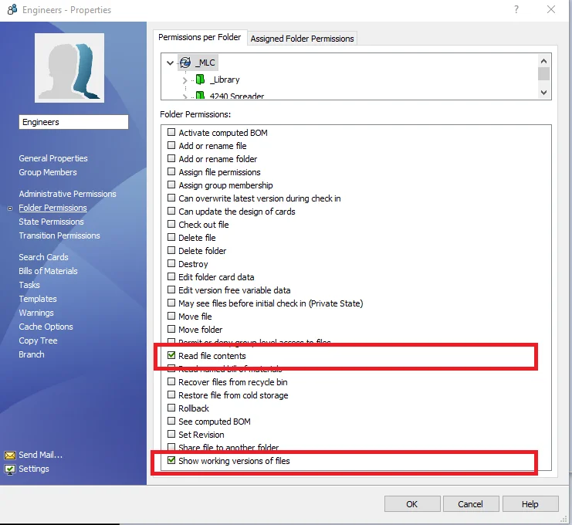This screenshot has width=572, height=525.
Task: Click the _MLC vault root icon
Action: tap(184, 63)
